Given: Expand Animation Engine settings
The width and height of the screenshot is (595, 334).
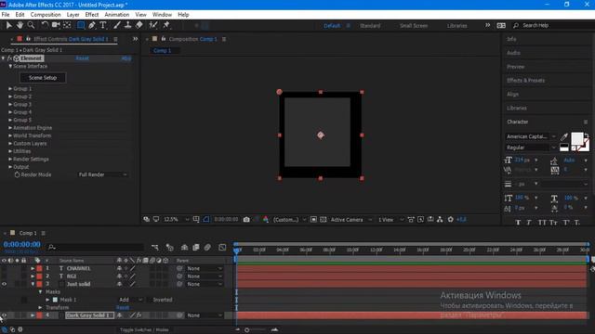Looking at the screenshot, I should pyautogui.click(x=10, y=128).
